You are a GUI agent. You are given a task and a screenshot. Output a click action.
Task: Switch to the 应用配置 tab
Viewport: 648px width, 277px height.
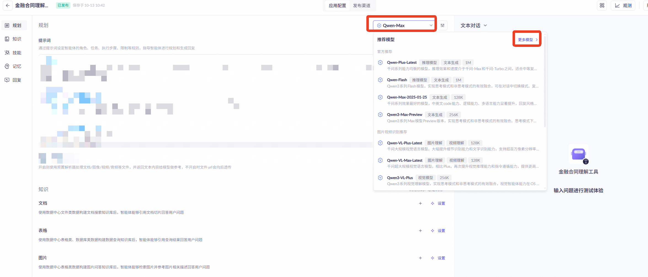(x=337, y=6)
